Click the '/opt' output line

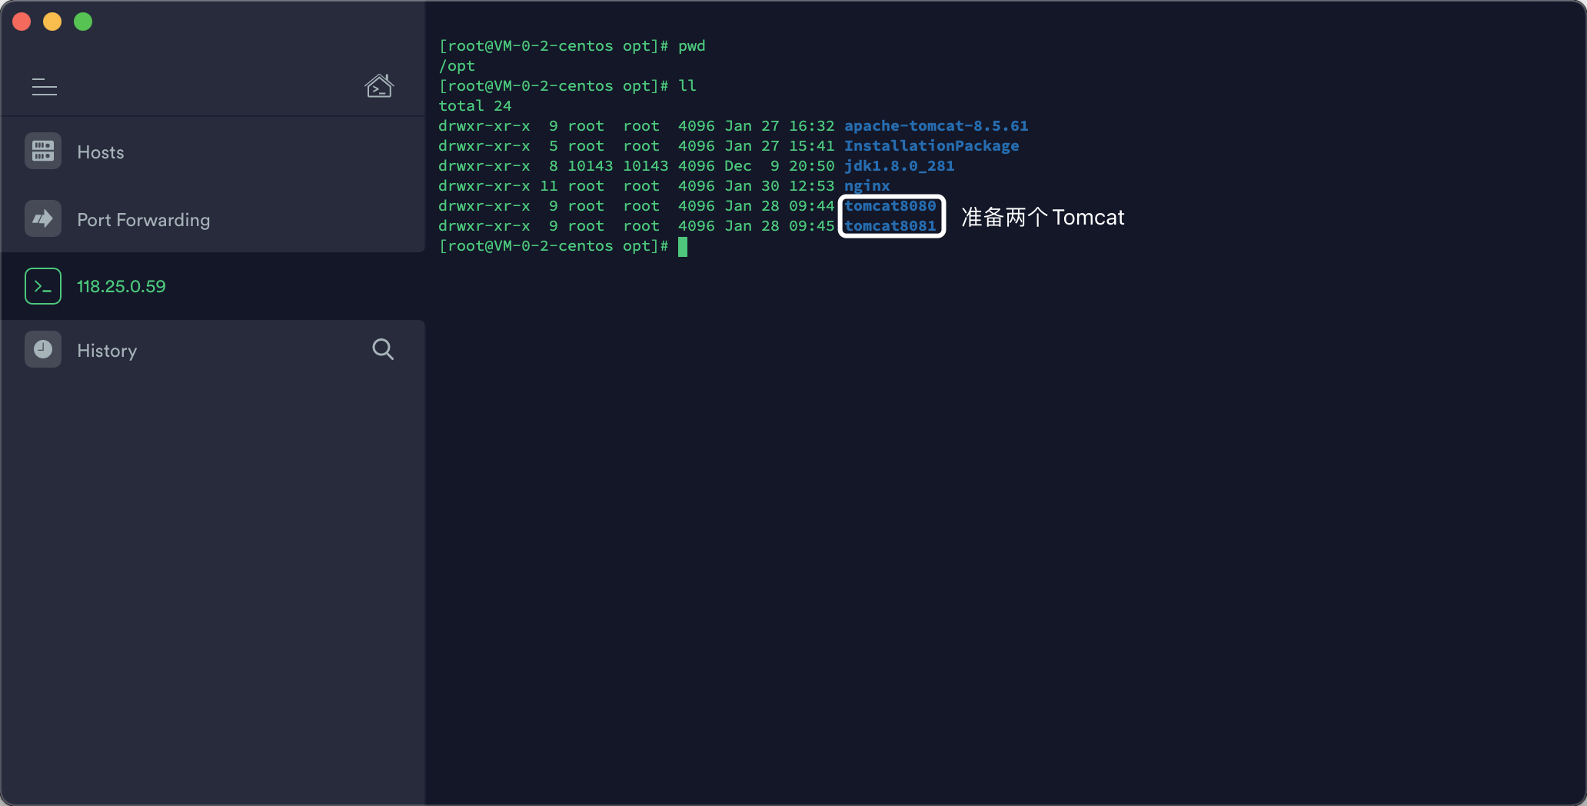coord(457,65)
